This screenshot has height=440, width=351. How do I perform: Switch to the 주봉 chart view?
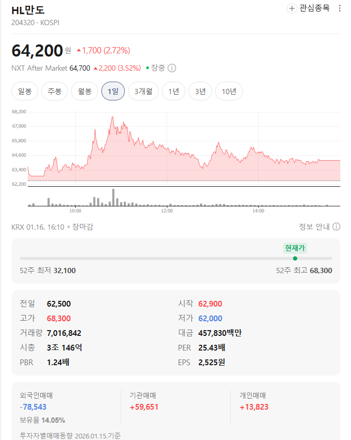(53, 91)
